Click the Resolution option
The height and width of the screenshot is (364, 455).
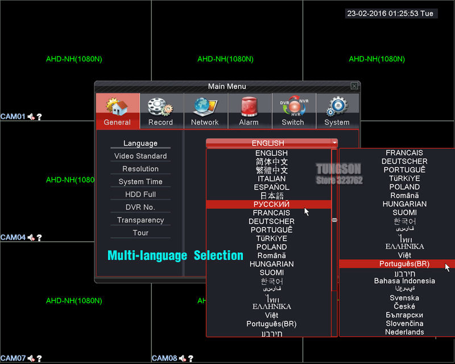tap(140, 169)
